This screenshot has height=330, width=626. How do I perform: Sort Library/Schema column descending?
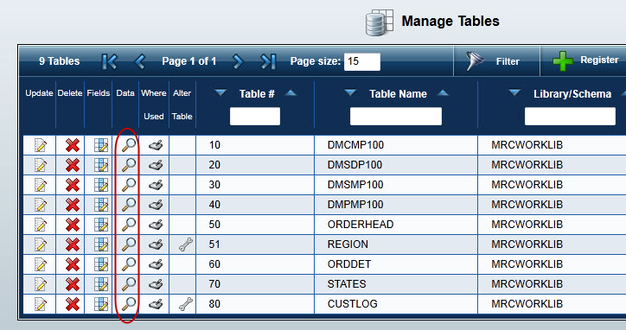pyautogui.click(x=514, y=93)
